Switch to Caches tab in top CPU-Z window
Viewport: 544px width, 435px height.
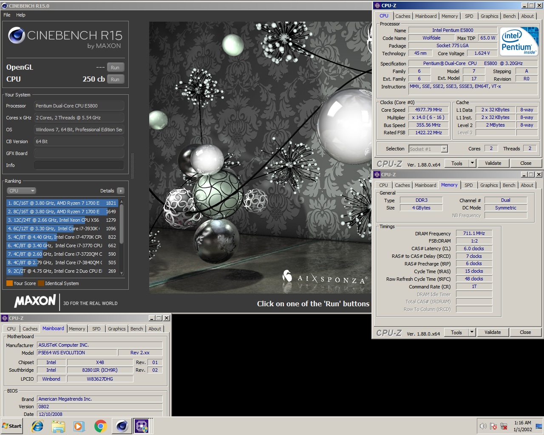click(403, 16)
